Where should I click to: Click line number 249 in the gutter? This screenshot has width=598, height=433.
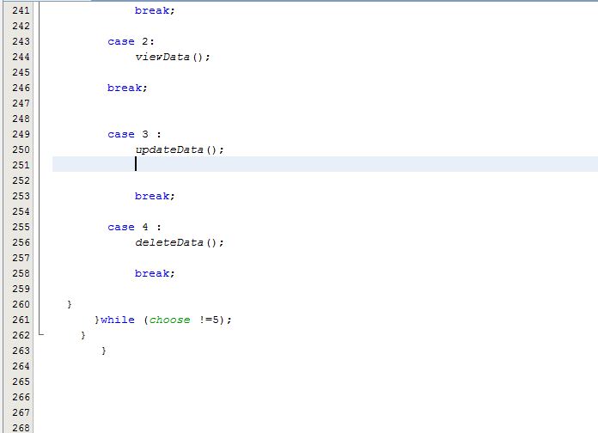tap(21, 134)
